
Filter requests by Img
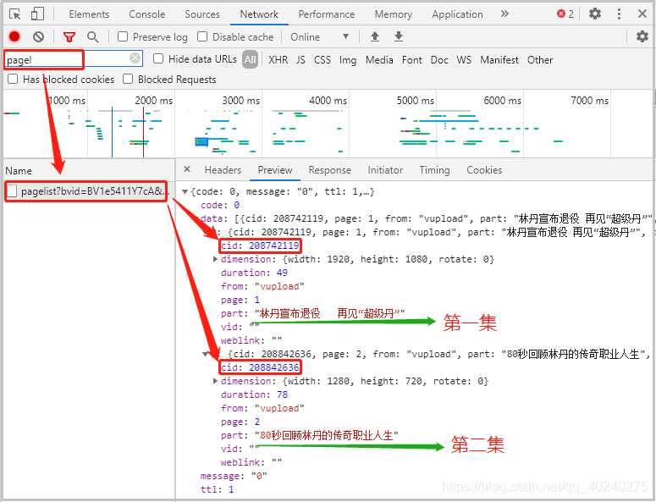point(348,60)
